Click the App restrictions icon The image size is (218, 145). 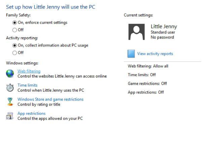pos(10,116)
